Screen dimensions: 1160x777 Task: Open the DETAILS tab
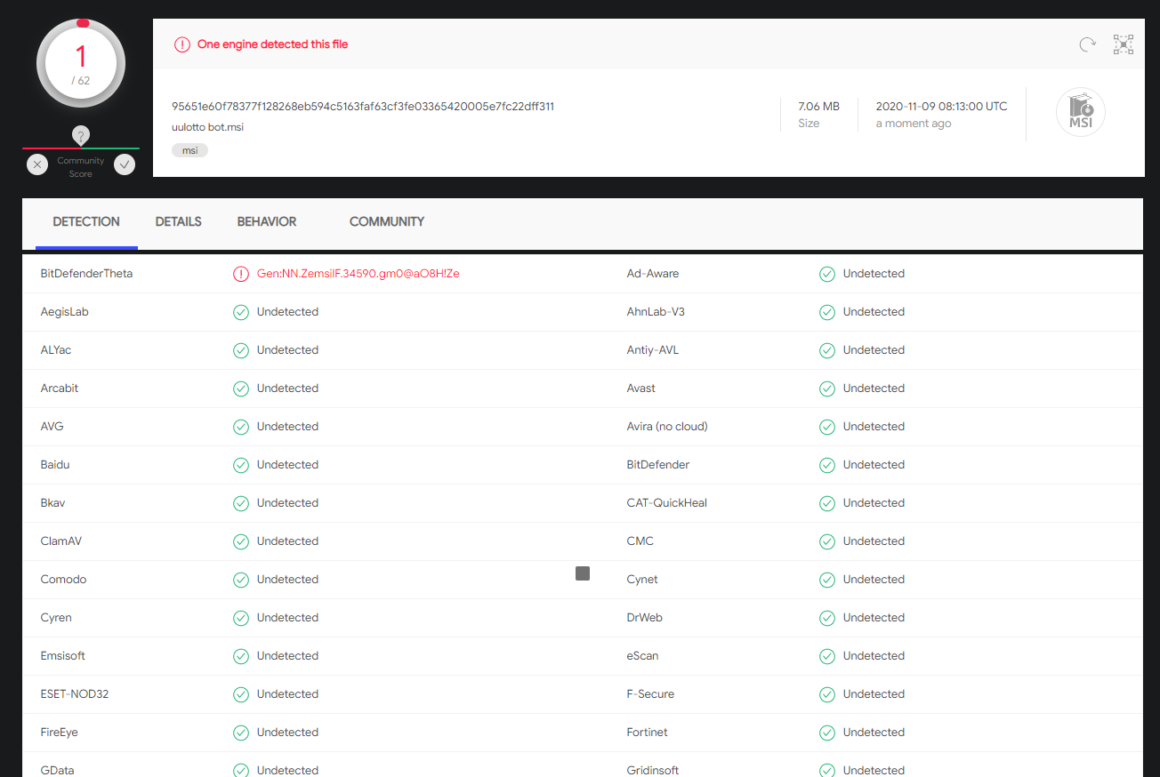tap(179, 222)
